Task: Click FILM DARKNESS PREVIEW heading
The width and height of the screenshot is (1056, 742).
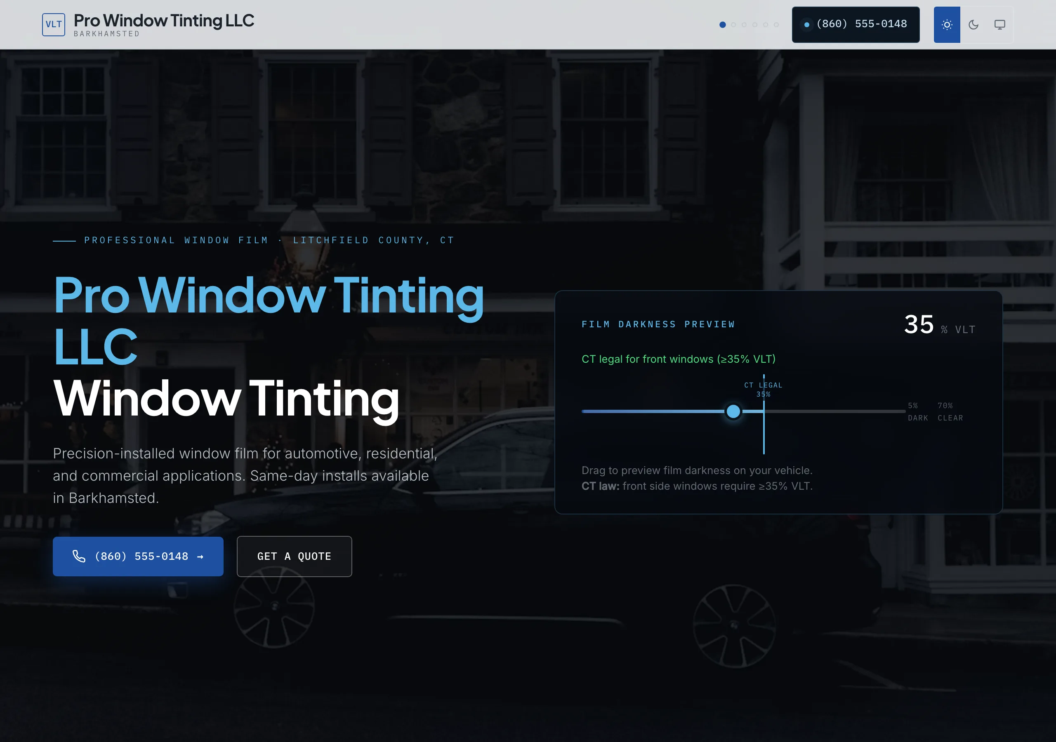Action: pos(658,324)
